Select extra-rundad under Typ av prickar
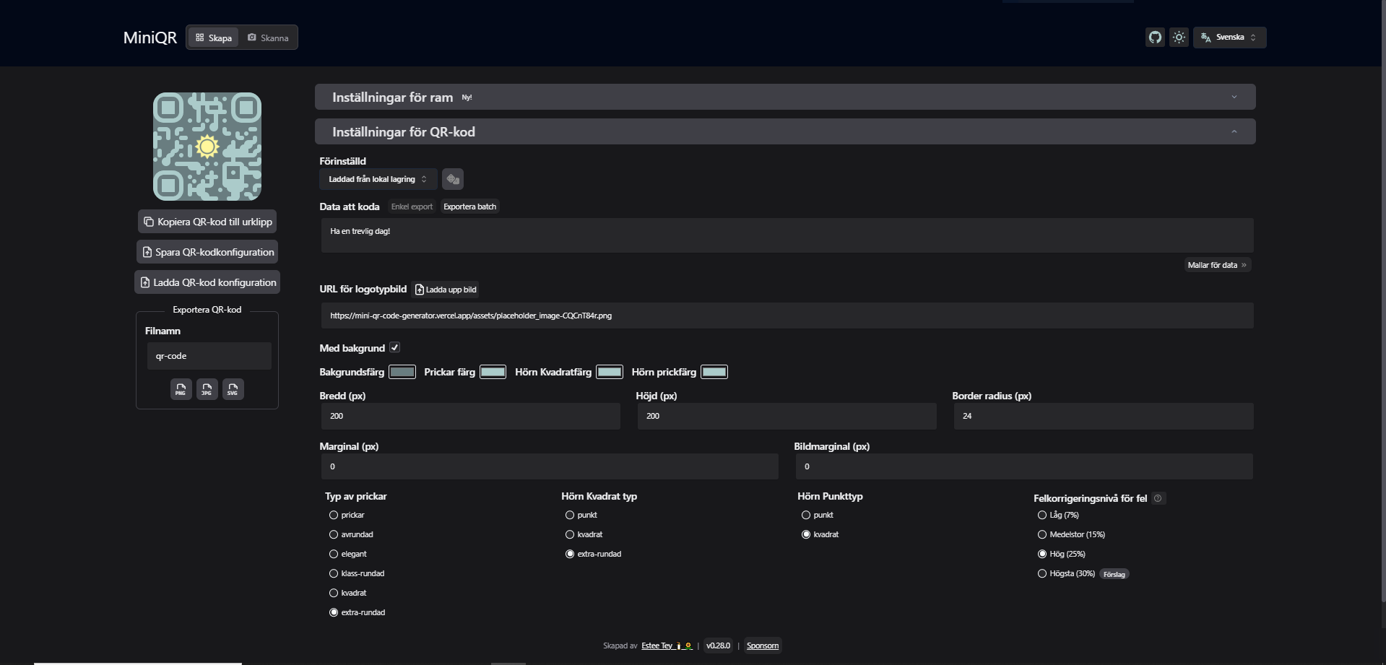 tap(334, 612)
